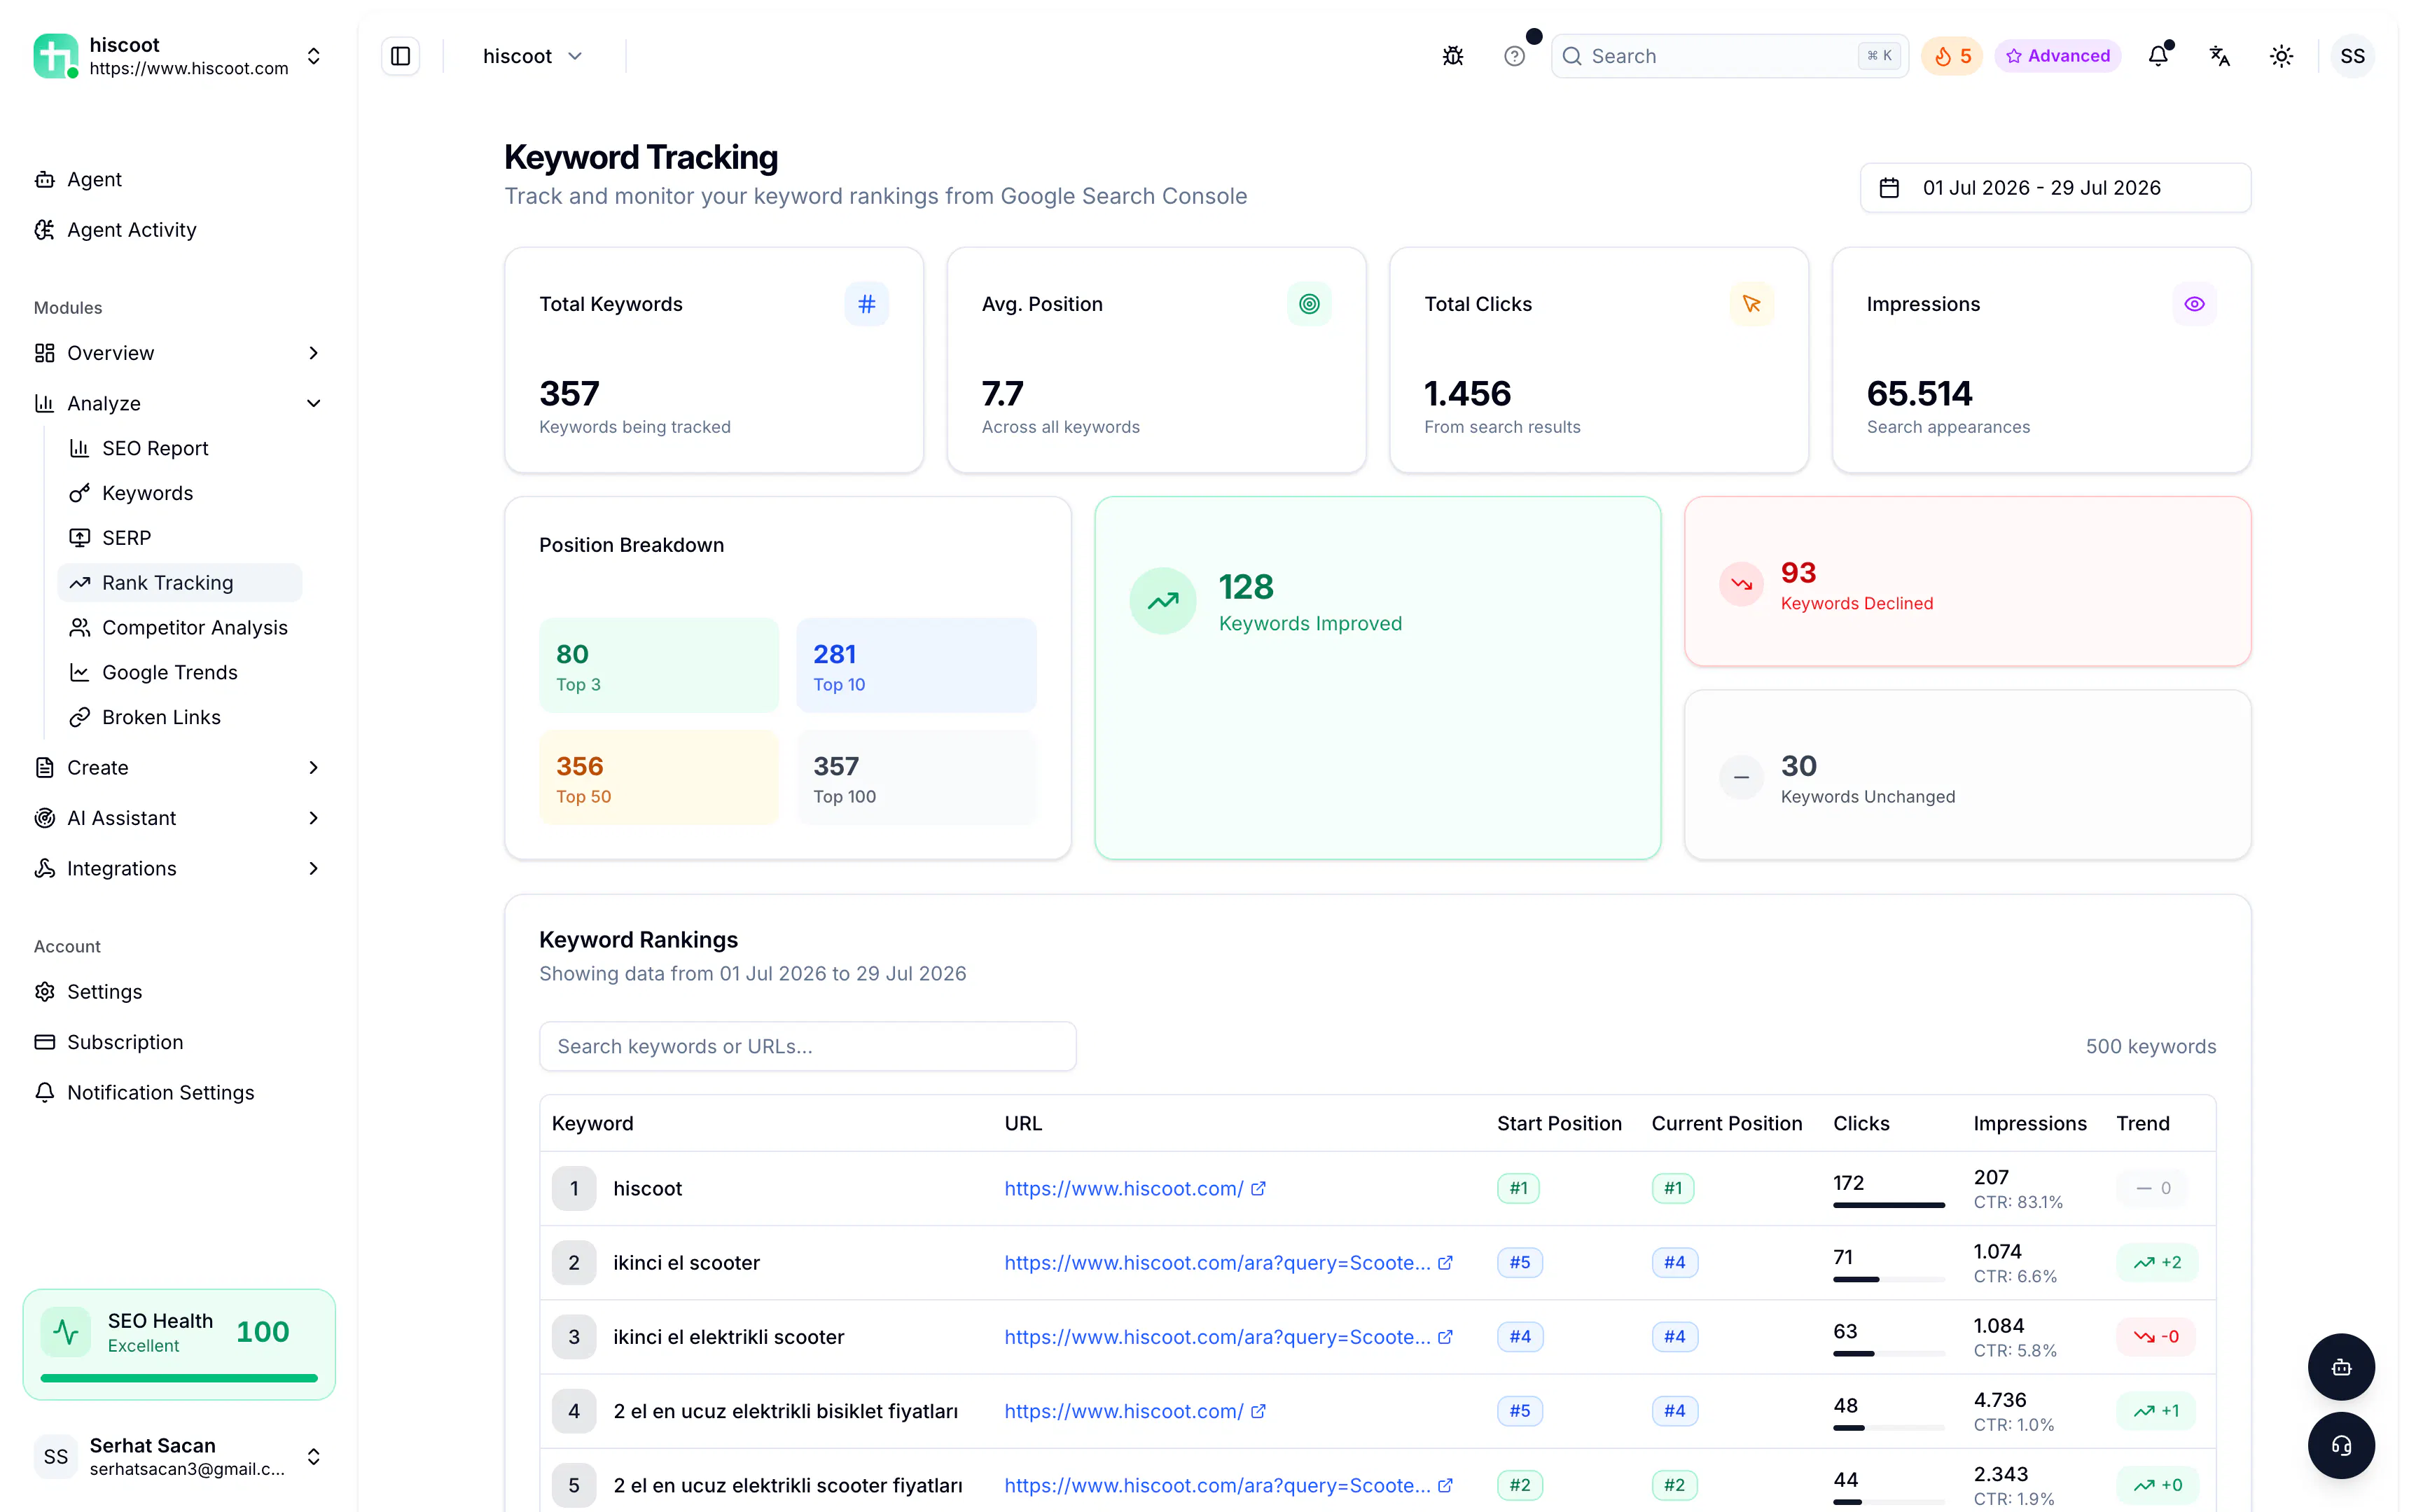Collapse the Analyze module
Viewport: 2409px width, 1512px height.
tap(178, 403)
